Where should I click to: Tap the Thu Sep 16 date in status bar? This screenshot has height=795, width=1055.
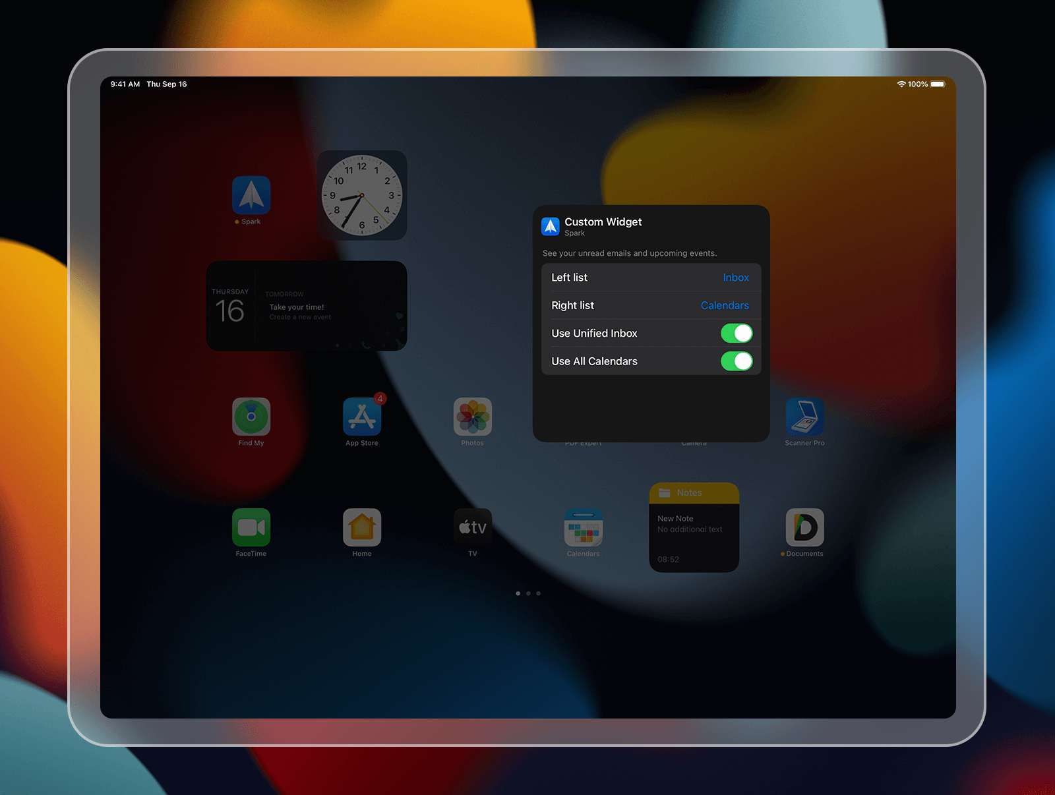pyautogui.click(x=167, y=84)
